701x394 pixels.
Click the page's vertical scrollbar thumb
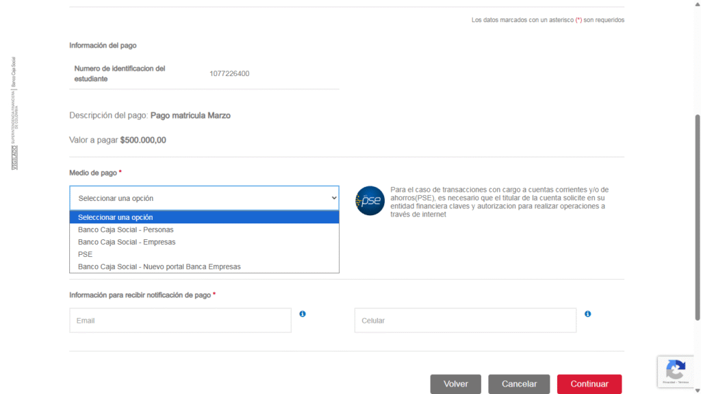[697, 216]
